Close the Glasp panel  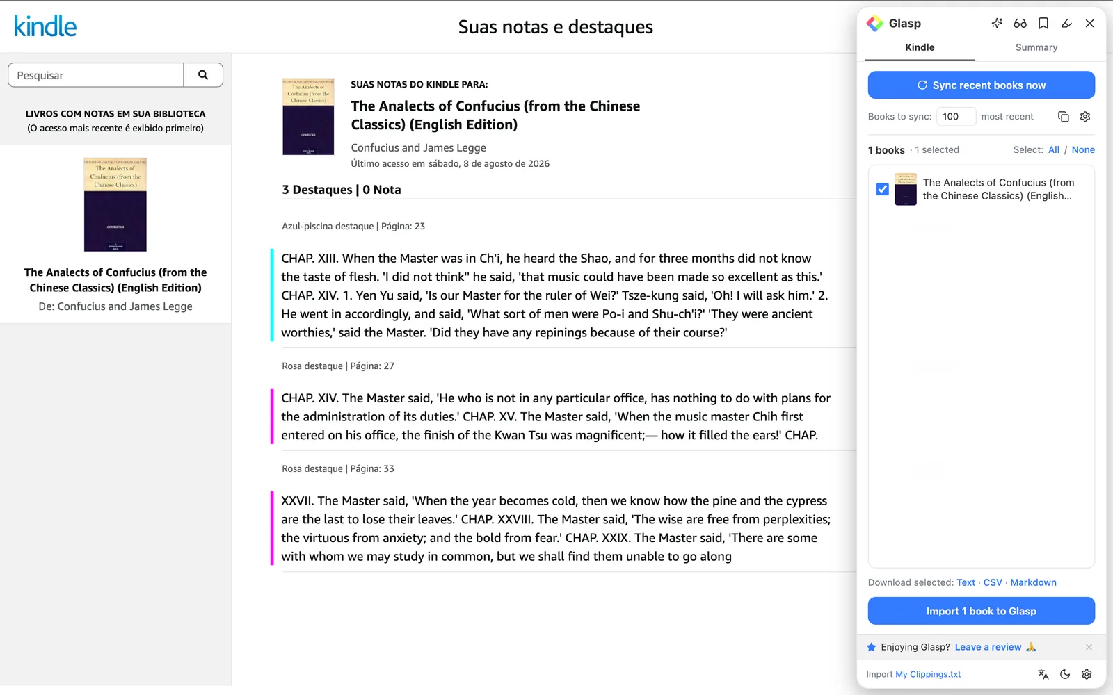pyautogui.click(x=1090, y=24)
